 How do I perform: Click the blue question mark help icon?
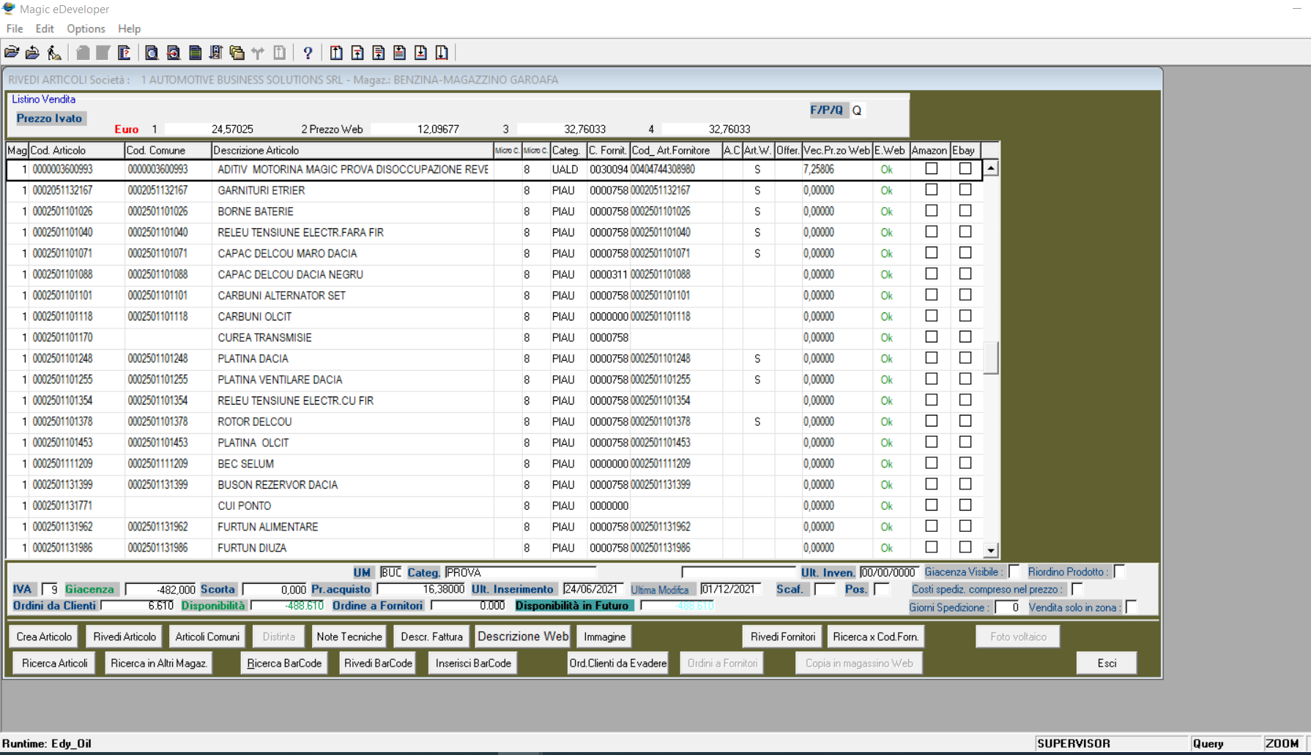click(308, 53)
